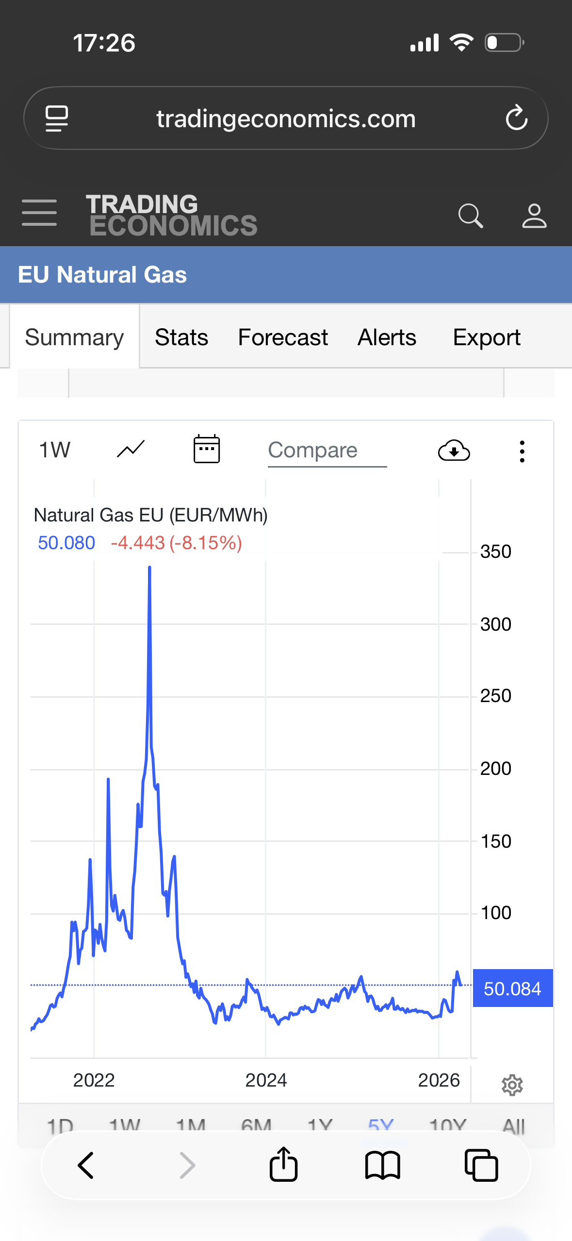The image size is (572, 1241).
Task: Open the calendar date range picker
Action: pyautogui.click(x=207, y=449)
